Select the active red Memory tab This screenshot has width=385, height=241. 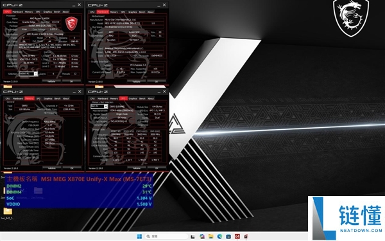tap(30, 98)
